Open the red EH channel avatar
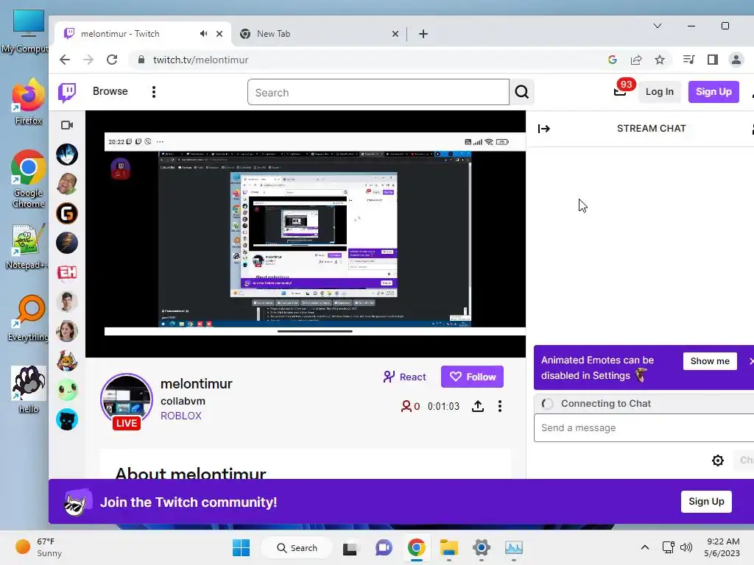754x565 pixels. [67, 272]
